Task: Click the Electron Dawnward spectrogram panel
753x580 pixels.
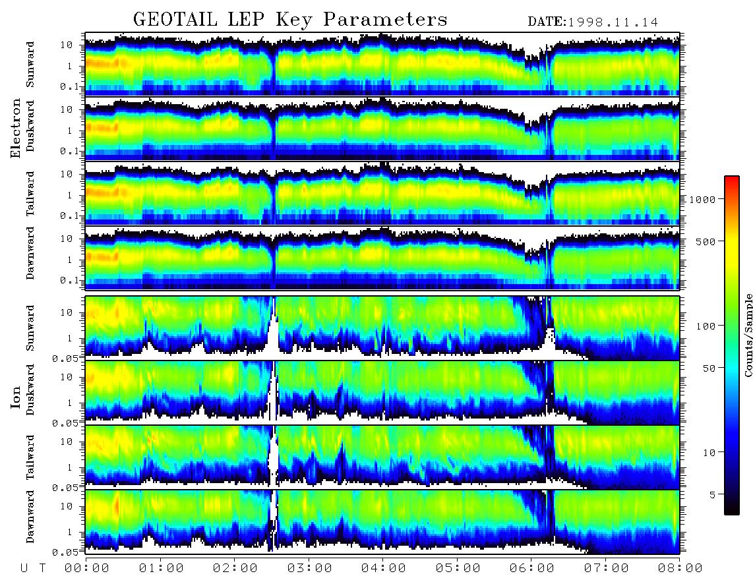Action: [x=382, y=258]
